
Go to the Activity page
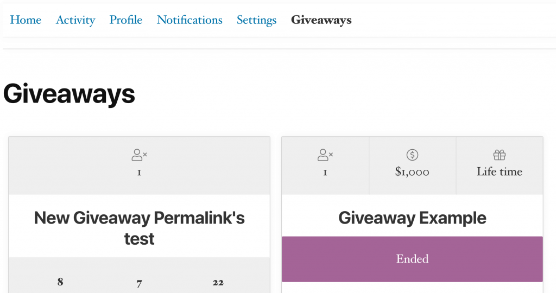point(75,20)
